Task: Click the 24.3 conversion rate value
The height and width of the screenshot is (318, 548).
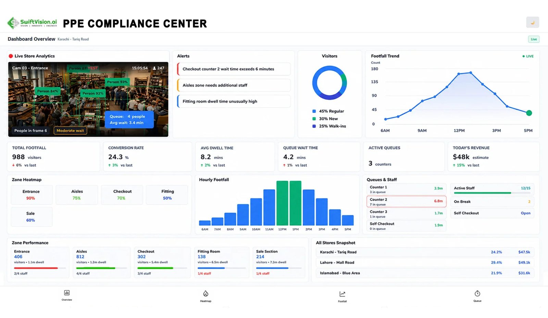Action: pos(115,157)
